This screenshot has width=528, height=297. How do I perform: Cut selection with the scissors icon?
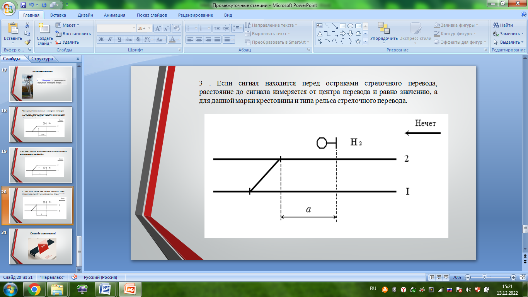point(27,25)
